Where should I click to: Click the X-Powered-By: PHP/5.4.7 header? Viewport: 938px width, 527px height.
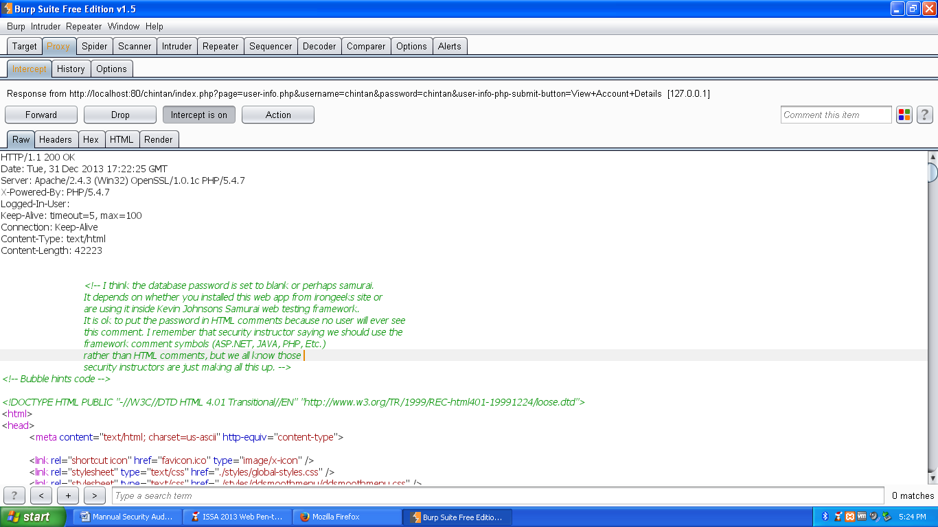55,192
